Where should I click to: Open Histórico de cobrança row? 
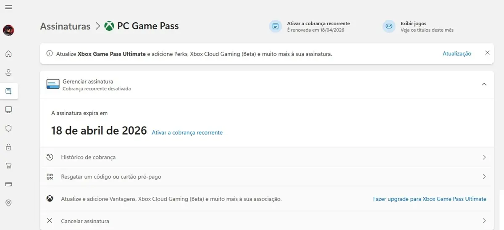tap(267, 157)
